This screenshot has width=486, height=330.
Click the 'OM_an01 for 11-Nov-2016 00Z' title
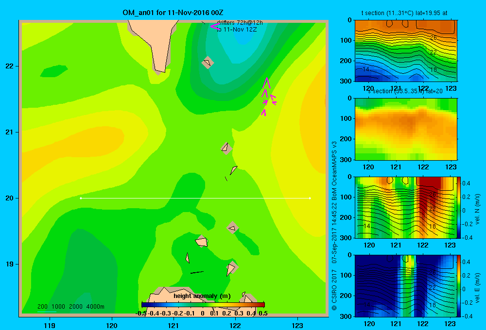point(173,13)
